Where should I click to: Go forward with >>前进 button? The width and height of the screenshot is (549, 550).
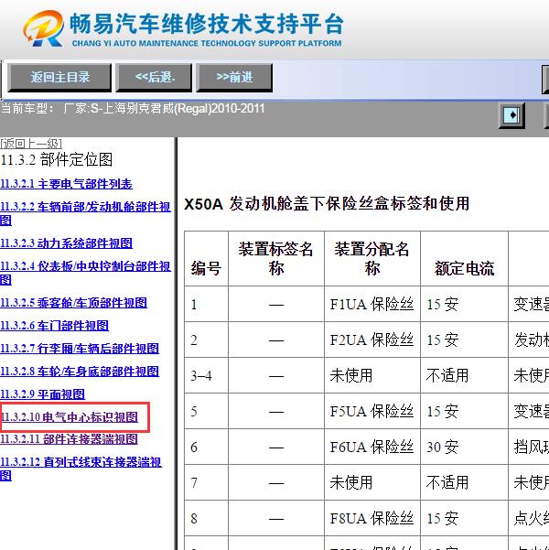[x=234, y=78]
